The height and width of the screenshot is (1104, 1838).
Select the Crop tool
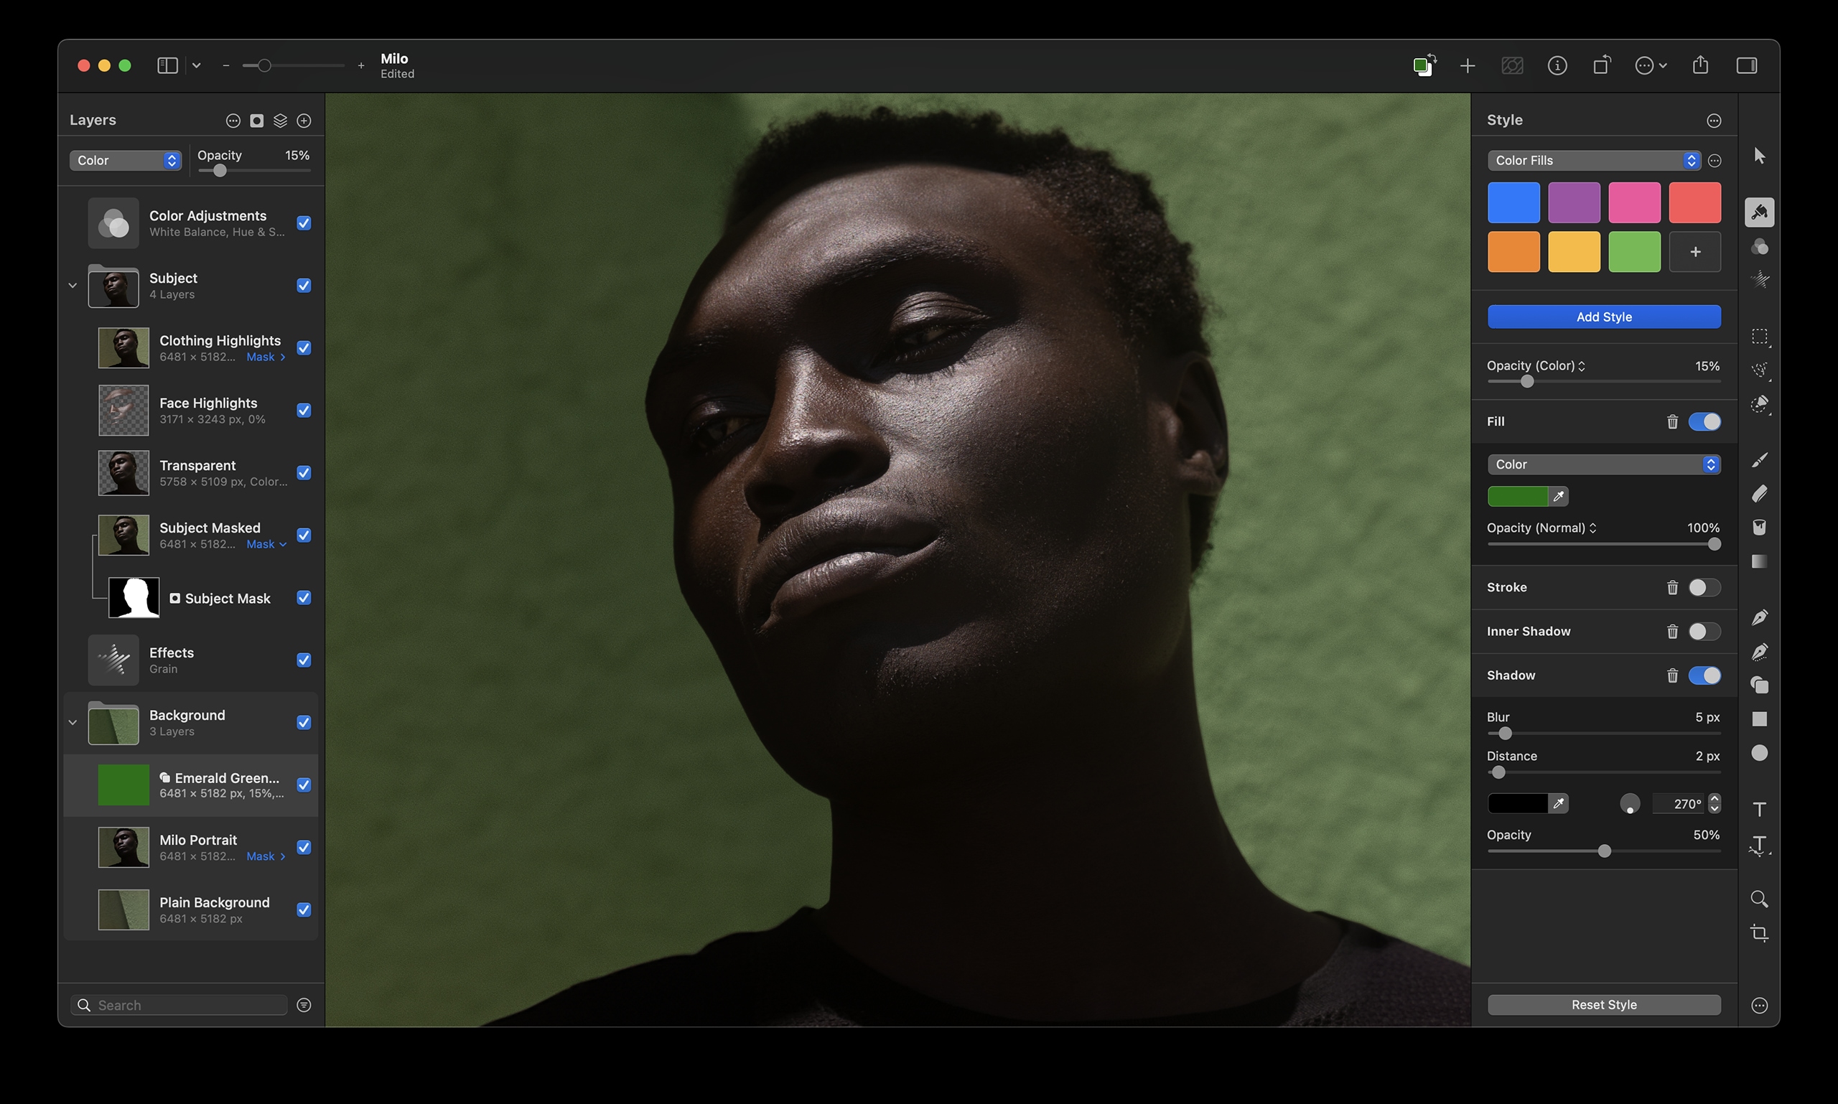[1760, 935]
